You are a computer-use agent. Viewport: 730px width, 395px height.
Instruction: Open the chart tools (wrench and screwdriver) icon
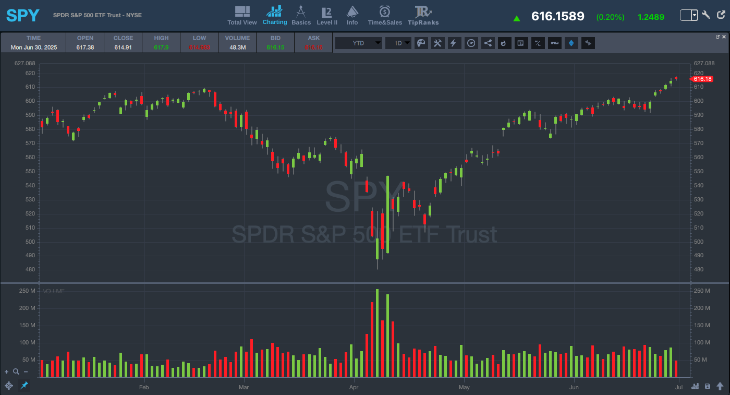[437, 43]
